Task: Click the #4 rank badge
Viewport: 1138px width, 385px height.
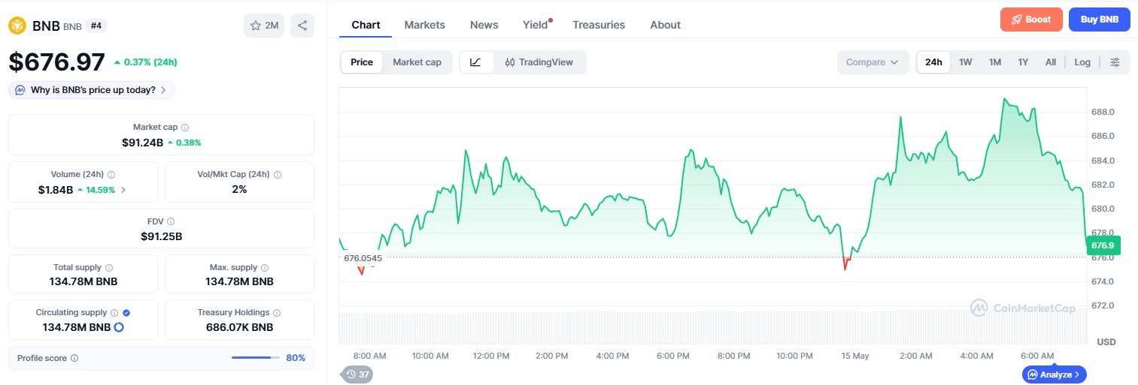Action: click(x=96, y=26)
